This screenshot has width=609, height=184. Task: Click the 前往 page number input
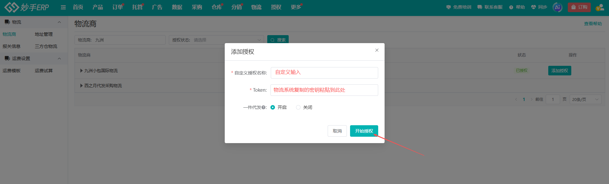click(x=553, y=99)
